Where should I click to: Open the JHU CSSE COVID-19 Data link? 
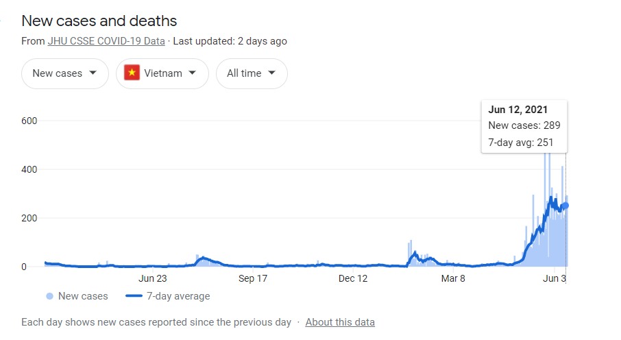[106, 41]
